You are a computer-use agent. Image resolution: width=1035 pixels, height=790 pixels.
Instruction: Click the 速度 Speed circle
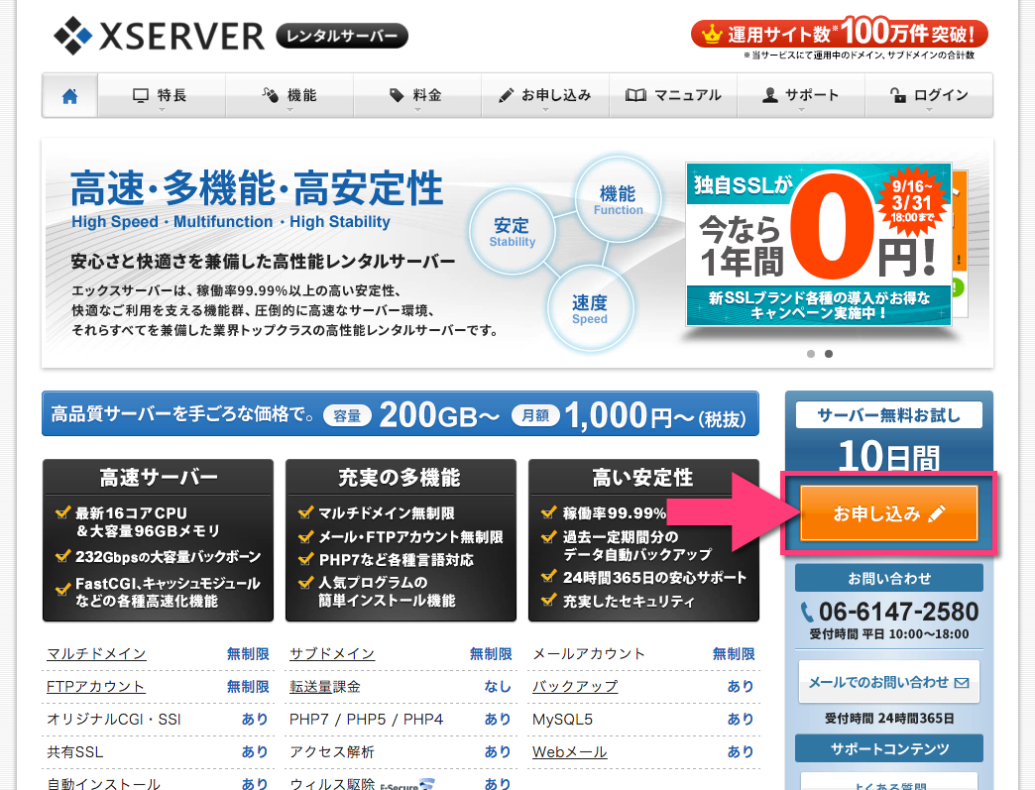point(590,309)
